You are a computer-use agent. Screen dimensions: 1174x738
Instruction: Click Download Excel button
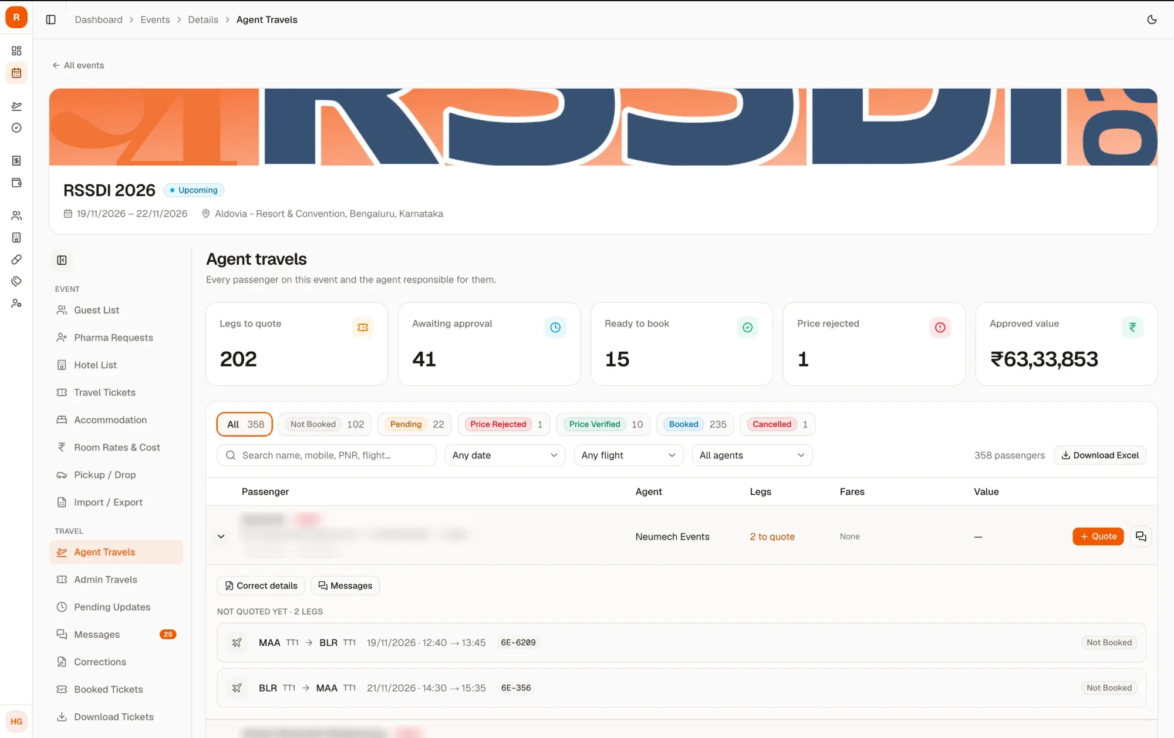[x=1099, y=455]
